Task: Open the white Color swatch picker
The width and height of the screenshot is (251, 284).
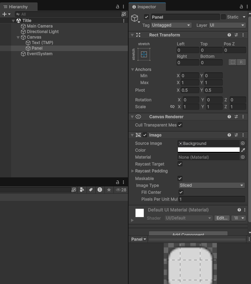Action: [208, 150]
